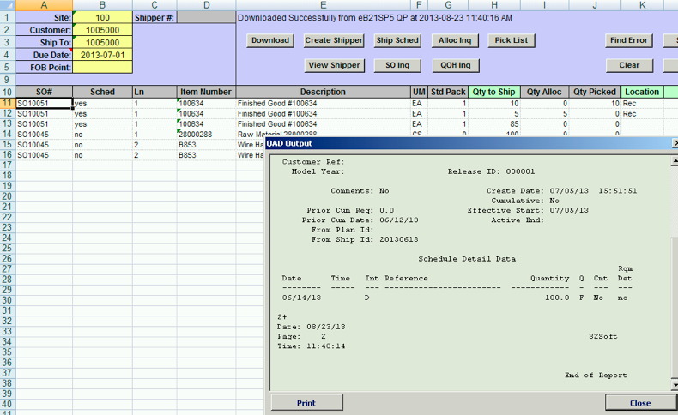This screenshot has width=678, height=415.
Task: Click the QOH Inq button
Action: pyautogui.click(x=456, y=66)
